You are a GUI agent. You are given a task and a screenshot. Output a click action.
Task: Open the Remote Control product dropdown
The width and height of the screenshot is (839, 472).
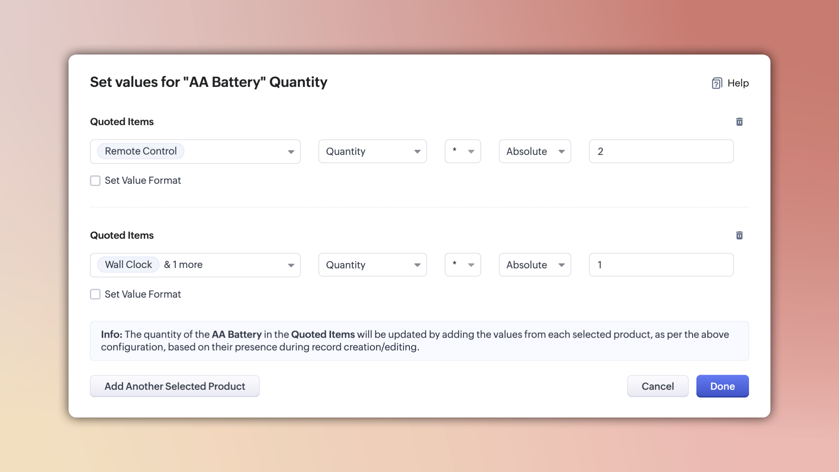click(291, 151)
